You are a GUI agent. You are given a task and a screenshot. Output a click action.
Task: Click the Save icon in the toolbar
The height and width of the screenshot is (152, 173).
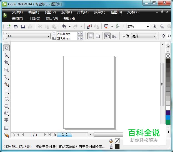click(x=23, y=27)
